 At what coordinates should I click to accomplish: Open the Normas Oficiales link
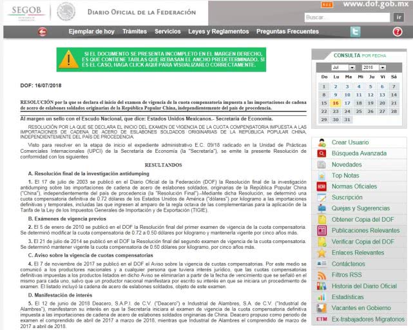click(354, 187)
